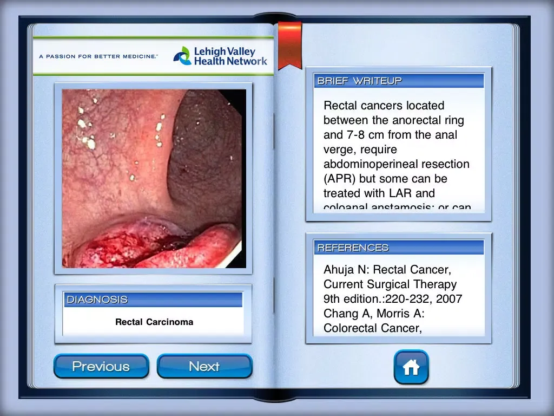
Task: Click the 'Colorectal Cancer,' reference line
Action: pyautogui.click(x=373, y=328)
